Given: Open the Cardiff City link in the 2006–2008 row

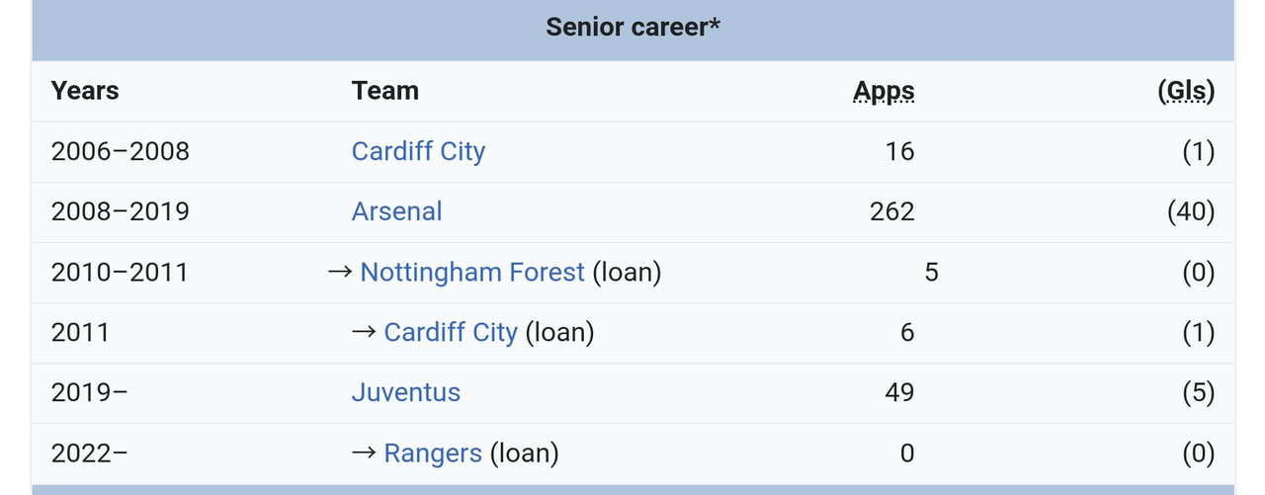Looking at the screenshot, I should pyautogui.click(x=418, y=151).
